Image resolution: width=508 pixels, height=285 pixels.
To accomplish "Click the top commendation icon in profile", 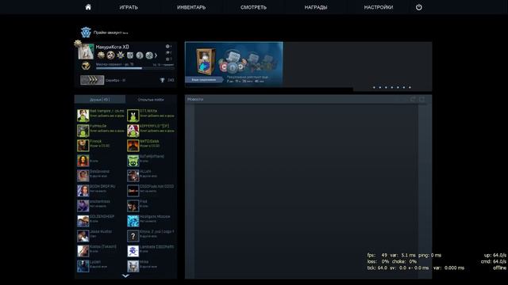I will [167, 47].
